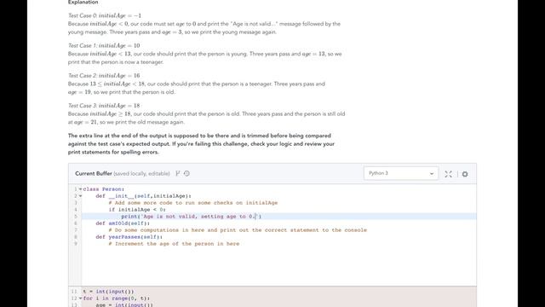Click the 'def yearPasses(self):' line
545x307 pixels.
(x=129, y=237)
